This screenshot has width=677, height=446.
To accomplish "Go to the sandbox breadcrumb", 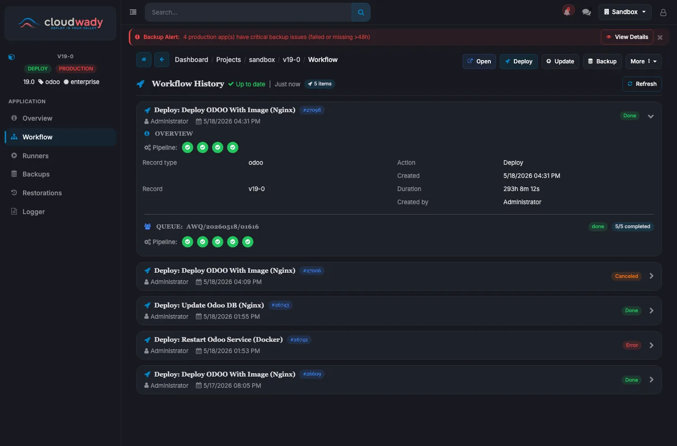I will [262, 60].
